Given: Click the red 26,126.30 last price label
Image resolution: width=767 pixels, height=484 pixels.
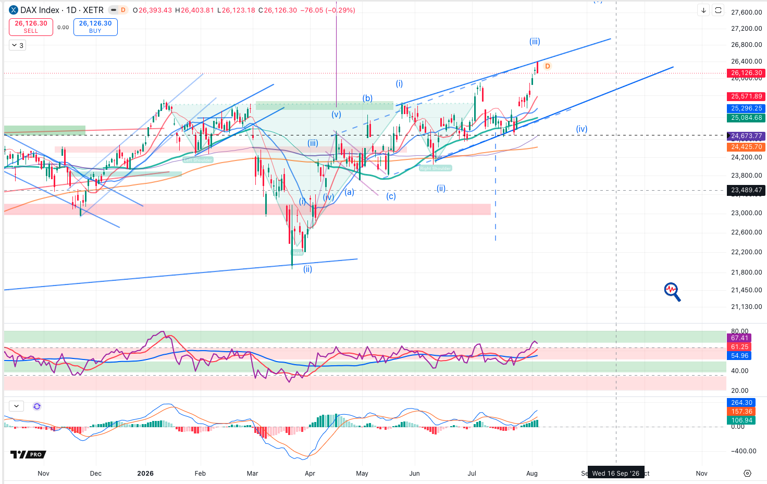Looking at the screenshot, I should [x=746, y=73].
